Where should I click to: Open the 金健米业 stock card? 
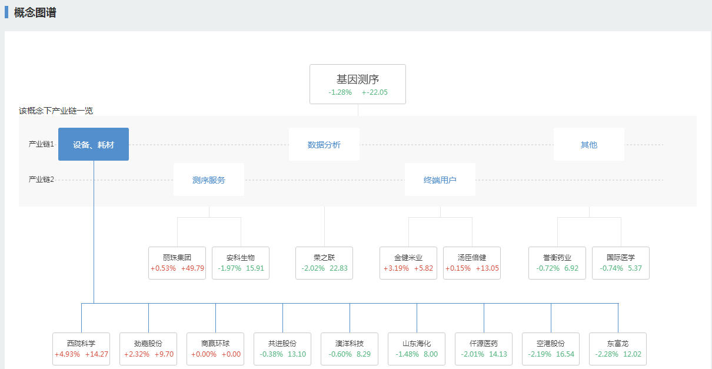408,263
